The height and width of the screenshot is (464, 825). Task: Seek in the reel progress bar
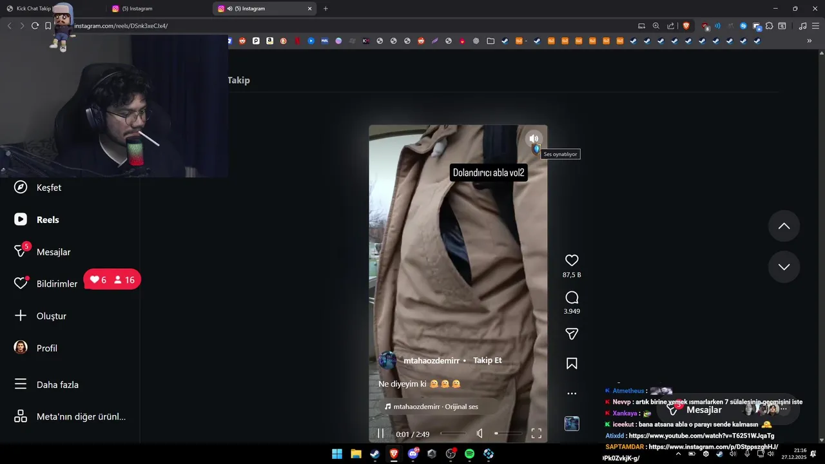[x=452, y=434]
